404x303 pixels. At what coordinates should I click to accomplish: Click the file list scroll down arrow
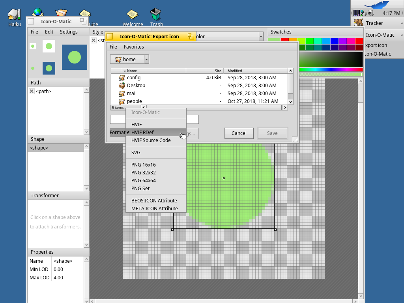290,102
